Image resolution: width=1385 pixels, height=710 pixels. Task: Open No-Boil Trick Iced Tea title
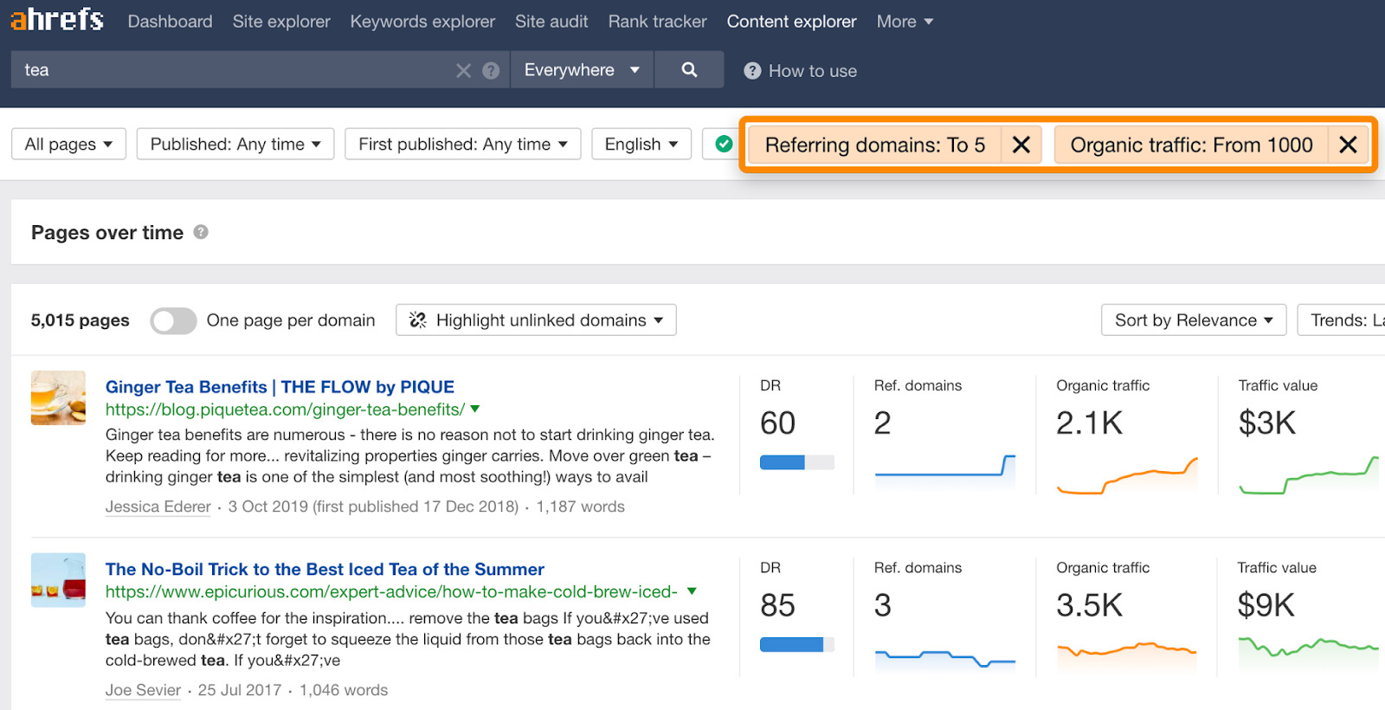click(x=325, y=569)
